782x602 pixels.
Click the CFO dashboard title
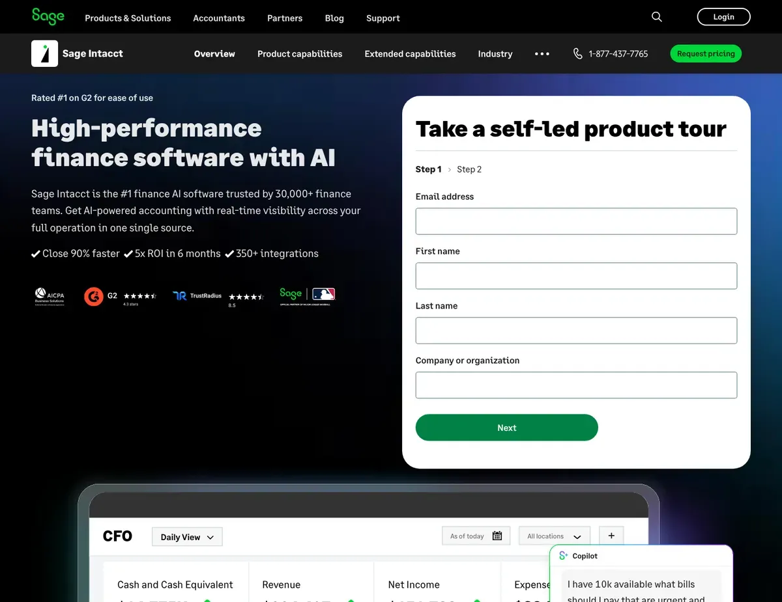(x=118, y=536)
